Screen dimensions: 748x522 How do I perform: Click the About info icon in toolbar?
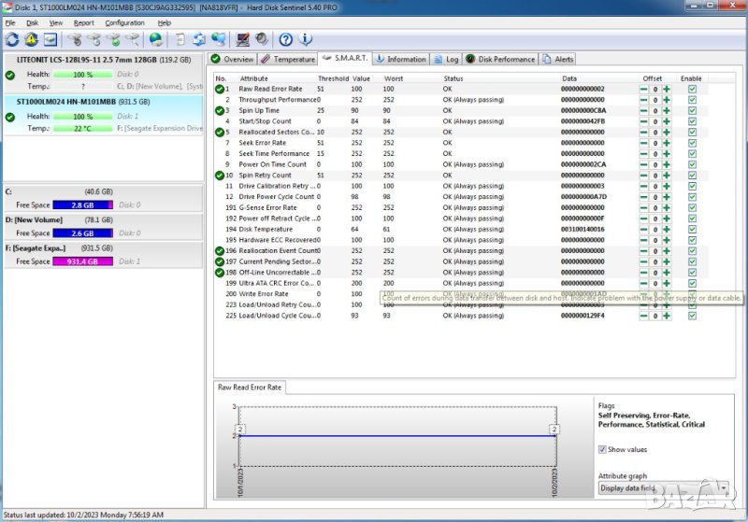(x=305, y=39)
